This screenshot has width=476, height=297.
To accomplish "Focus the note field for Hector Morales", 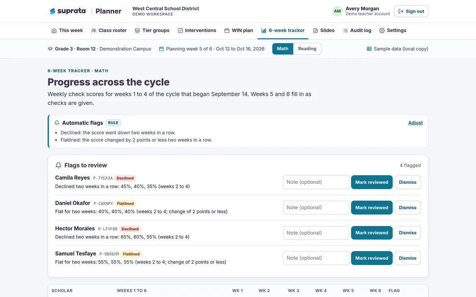I will click(316, 233).
